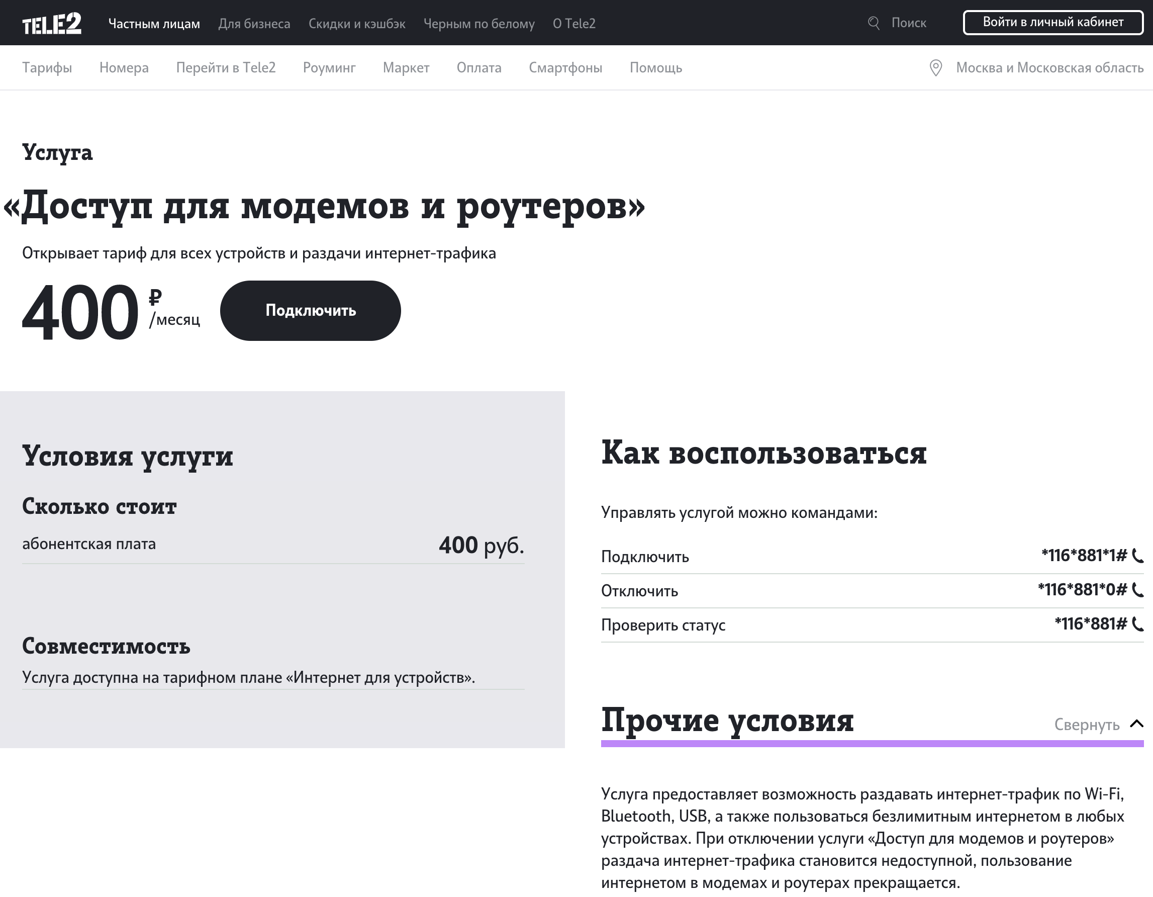The image size is (1153, 897).
Task: Click the search magnifier icon
Action: point(874,23)
